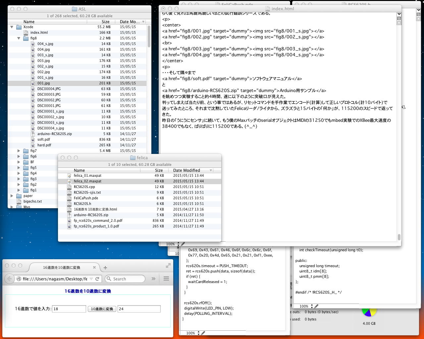Expand the fig7 folder triangle
The image size is (424, 339).
(19, 151)
